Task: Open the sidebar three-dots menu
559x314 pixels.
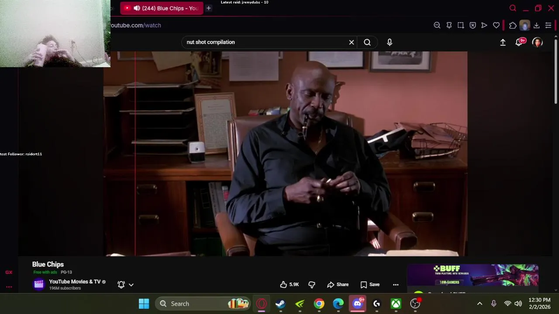Action: (9, 287)
